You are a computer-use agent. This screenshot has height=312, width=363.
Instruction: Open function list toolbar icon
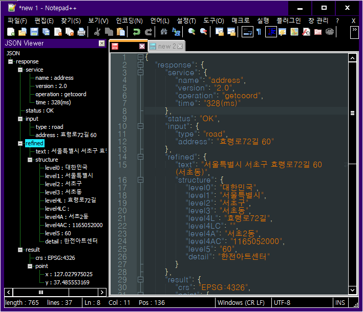[306, 32]
